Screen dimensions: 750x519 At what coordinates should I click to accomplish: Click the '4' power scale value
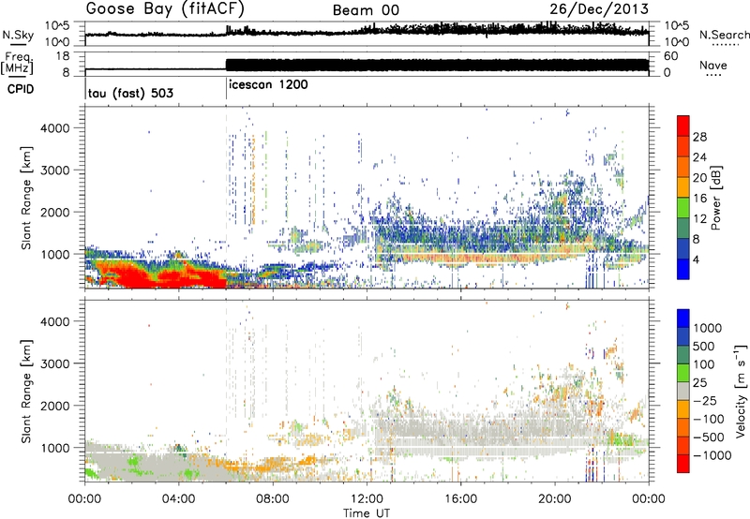[696, 259]
